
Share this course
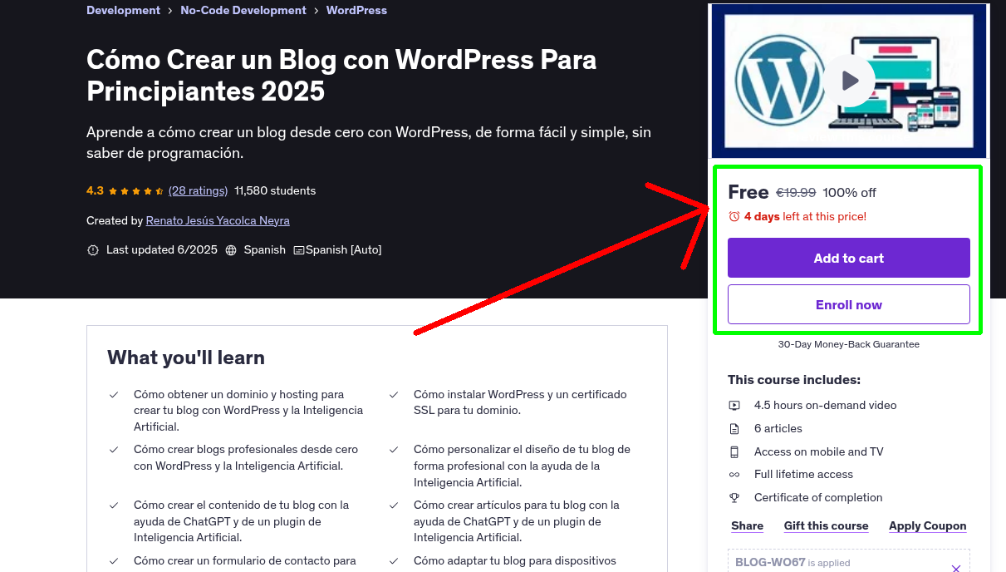[x=748, y=525]
